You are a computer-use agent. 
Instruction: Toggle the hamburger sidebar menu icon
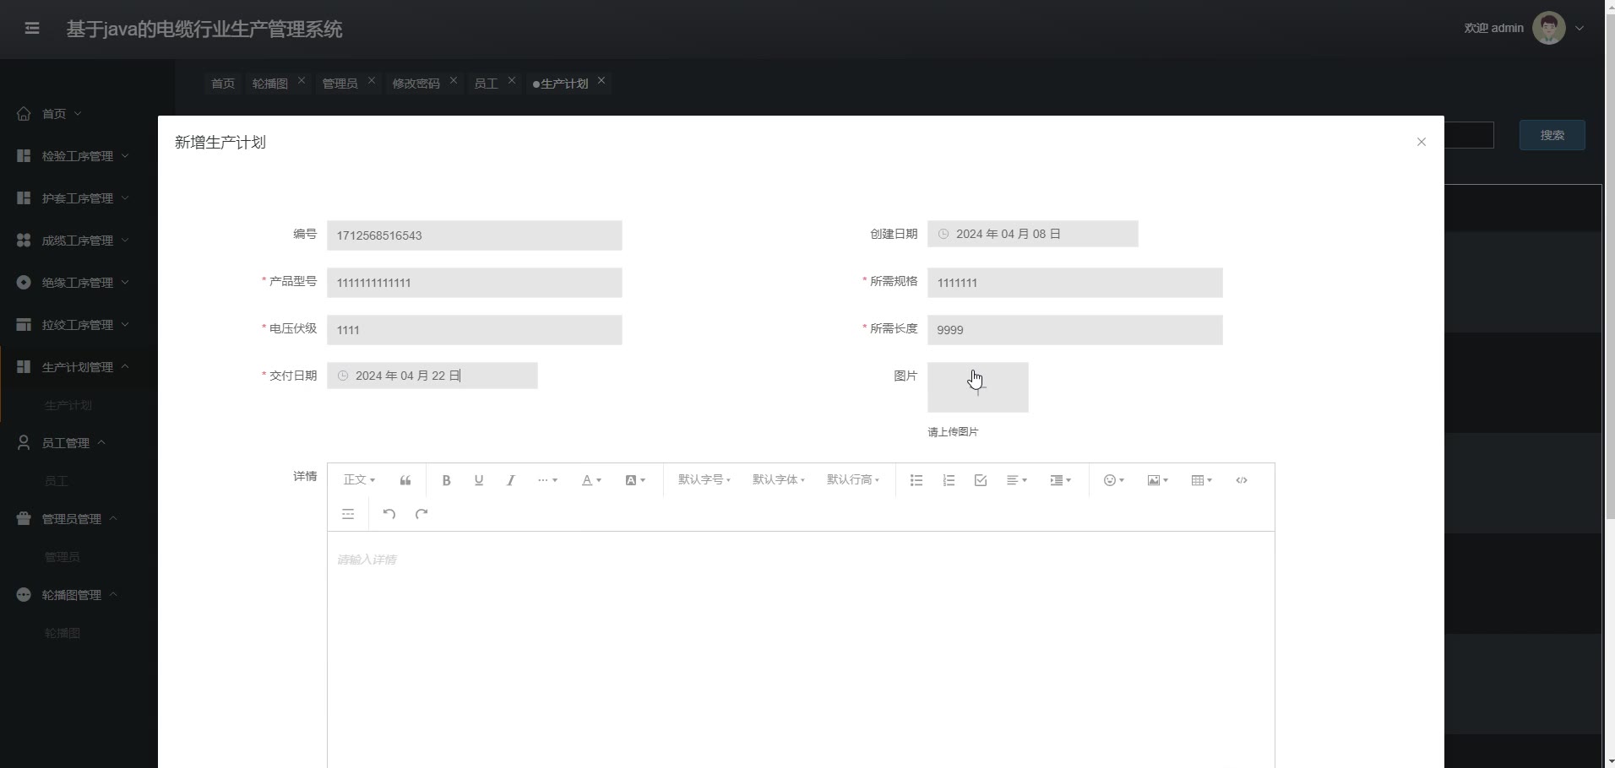[32, 29]
